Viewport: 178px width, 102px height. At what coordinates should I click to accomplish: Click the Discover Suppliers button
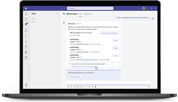pos(75,77)
